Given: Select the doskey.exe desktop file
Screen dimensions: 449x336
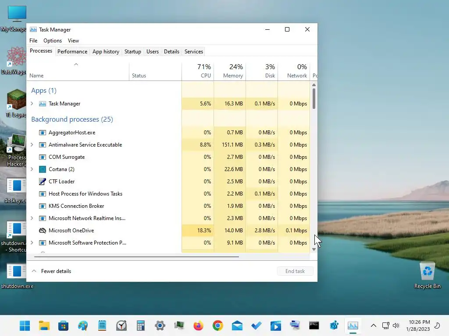Looking at the screenshot, I should click(16, 191).
